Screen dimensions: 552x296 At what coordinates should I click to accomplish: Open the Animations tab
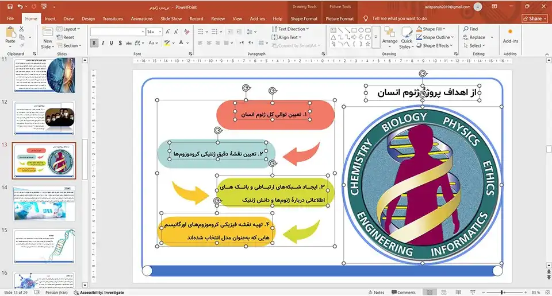point(142,18)
